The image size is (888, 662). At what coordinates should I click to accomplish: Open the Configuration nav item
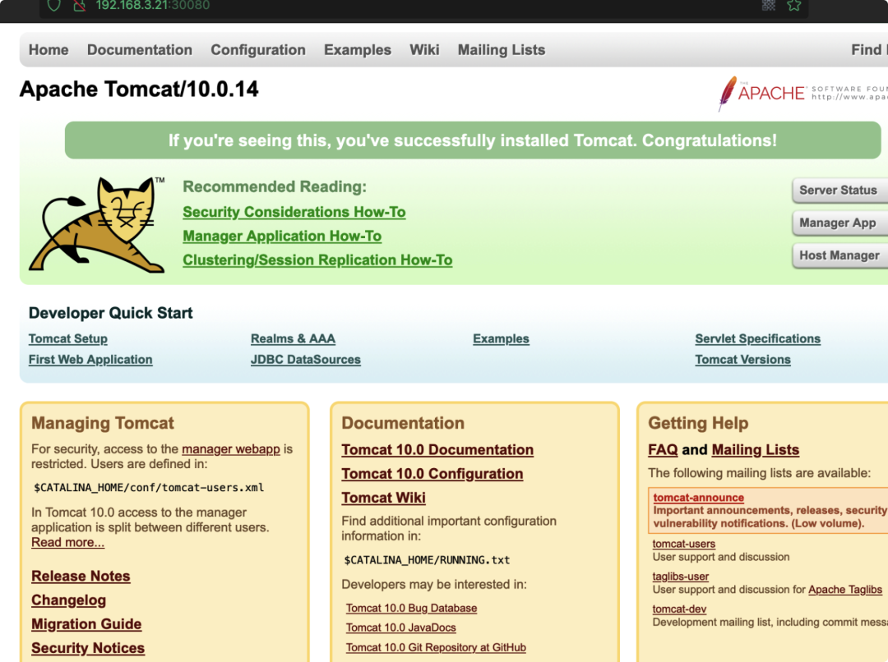tap(258, 50)
